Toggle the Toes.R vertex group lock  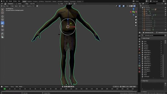pyautogui.click(x=161, y=75)
